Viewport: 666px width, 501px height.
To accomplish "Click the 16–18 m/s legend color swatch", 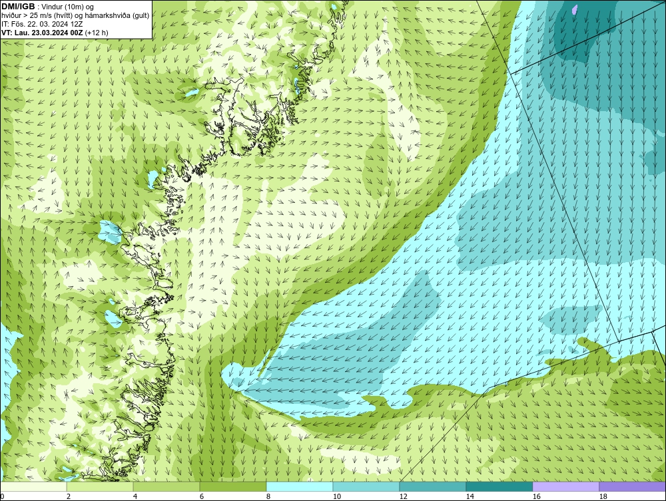I will coord(565,486).
